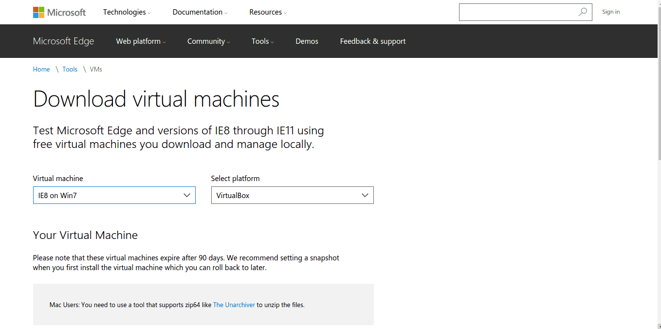
Task: Open the Technologies menu
Action: click(x=127, y=12)
